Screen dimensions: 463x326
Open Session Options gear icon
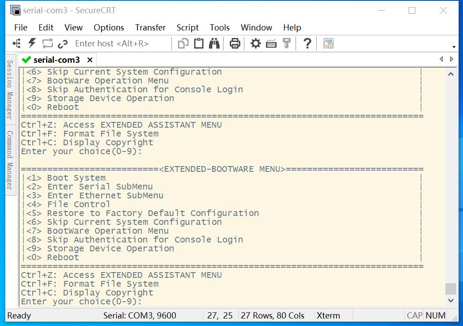[256, 43]
